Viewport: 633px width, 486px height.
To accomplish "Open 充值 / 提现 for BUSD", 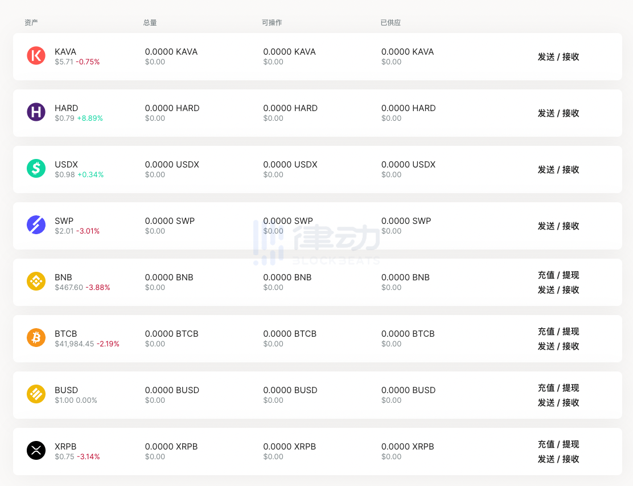I will (558, 388).
